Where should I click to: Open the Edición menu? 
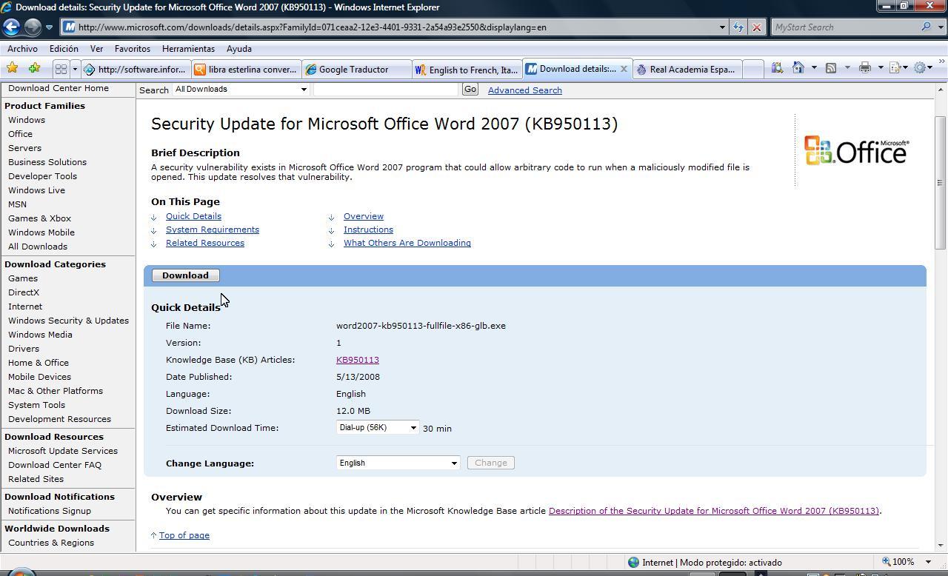pyautogui.click(x=64, y=49)
